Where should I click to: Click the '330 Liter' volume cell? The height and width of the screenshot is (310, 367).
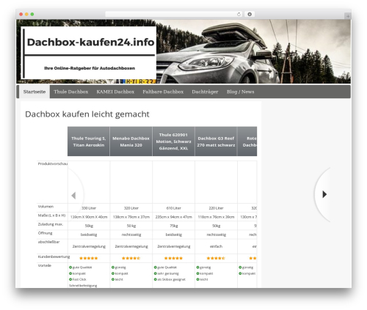pos(89,208)
